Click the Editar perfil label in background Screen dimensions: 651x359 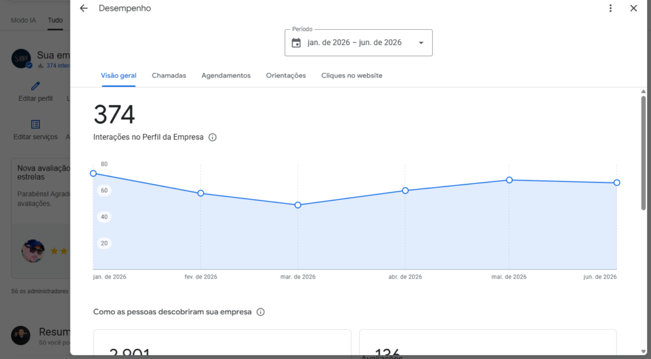(x=36, y=98)
